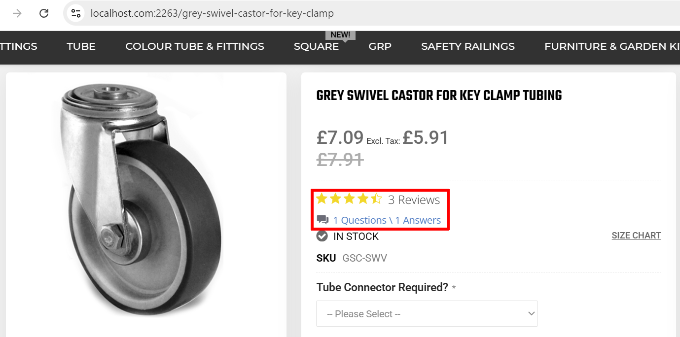
Task: Go to GRP category
Action: (380, 46)
